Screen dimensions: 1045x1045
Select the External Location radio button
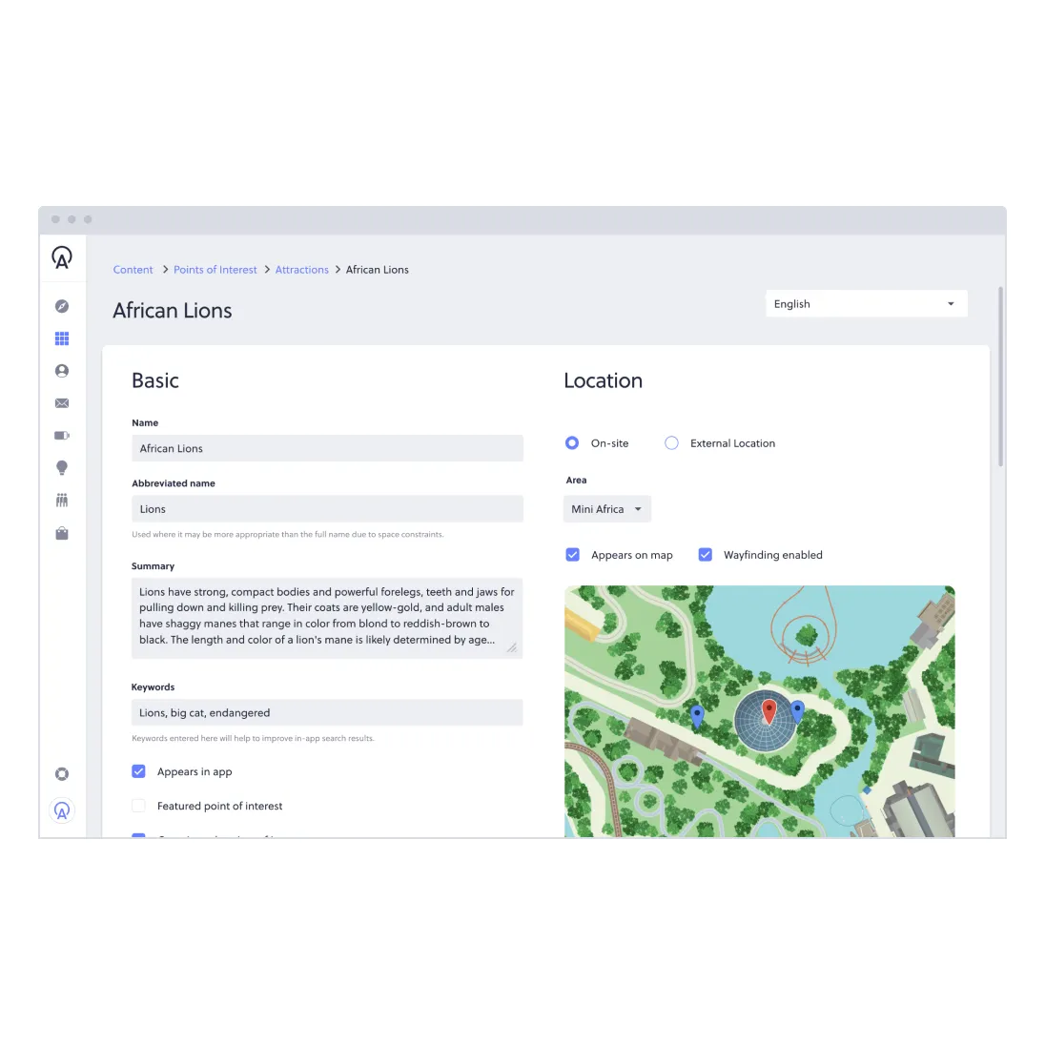coord(672,443)
